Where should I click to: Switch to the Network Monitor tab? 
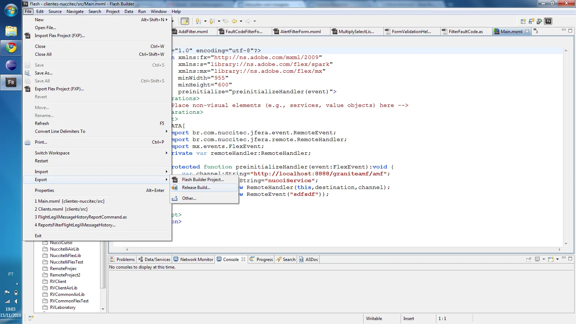193,259
